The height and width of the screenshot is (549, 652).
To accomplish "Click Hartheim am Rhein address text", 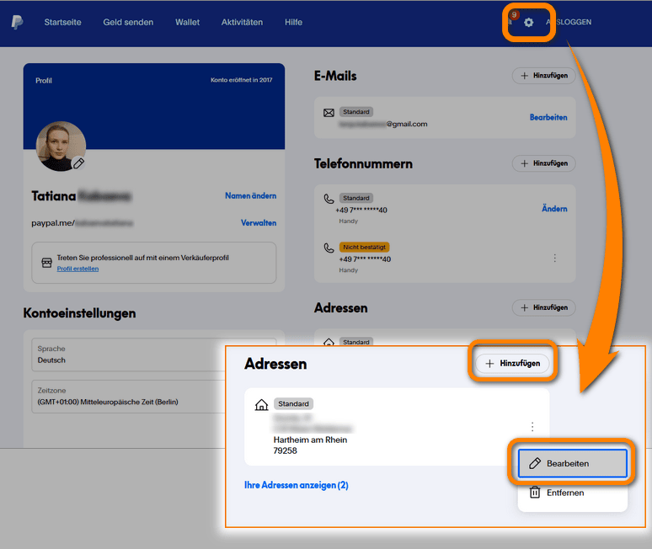I will [310, 440].
